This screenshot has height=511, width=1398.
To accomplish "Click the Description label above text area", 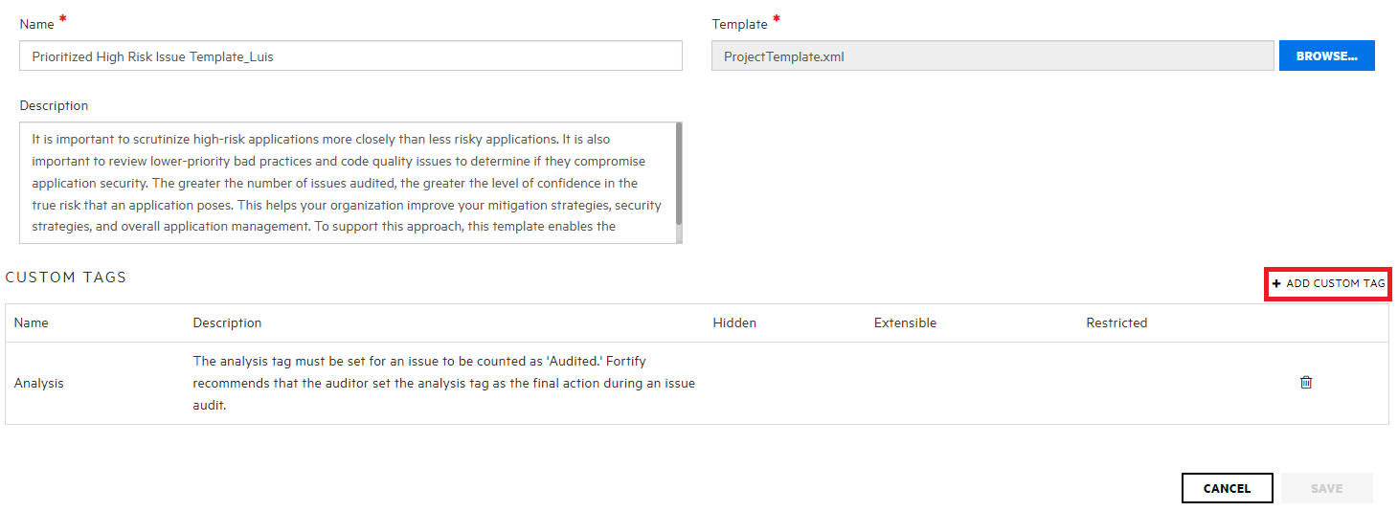I will pos(54,105).
